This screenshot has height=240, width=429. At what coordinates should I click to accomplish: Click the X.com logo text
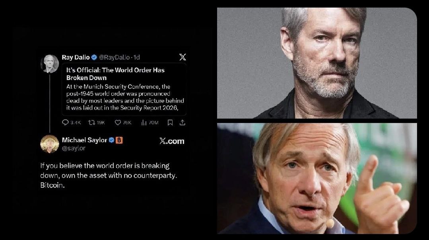click(x=172, y=141)
